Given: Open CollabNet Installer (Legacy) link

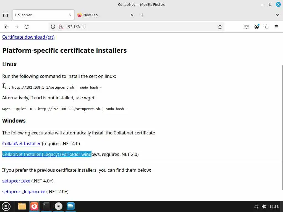Looking at the screenshot, I should [x=31, y=155].
